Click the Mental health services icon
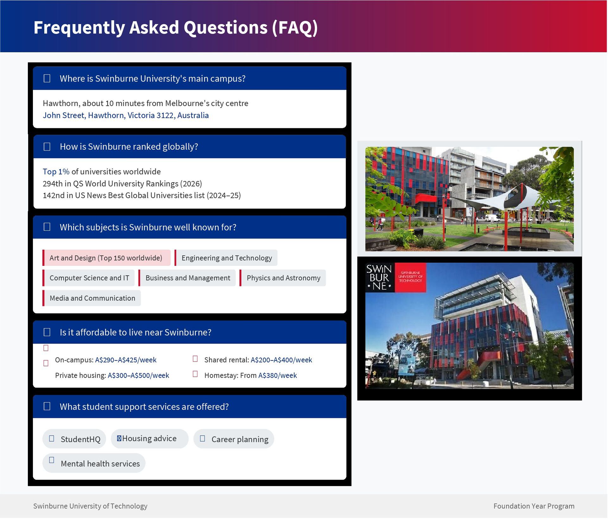This screenshot has width=608, height=519. click(x=52, y=460)
